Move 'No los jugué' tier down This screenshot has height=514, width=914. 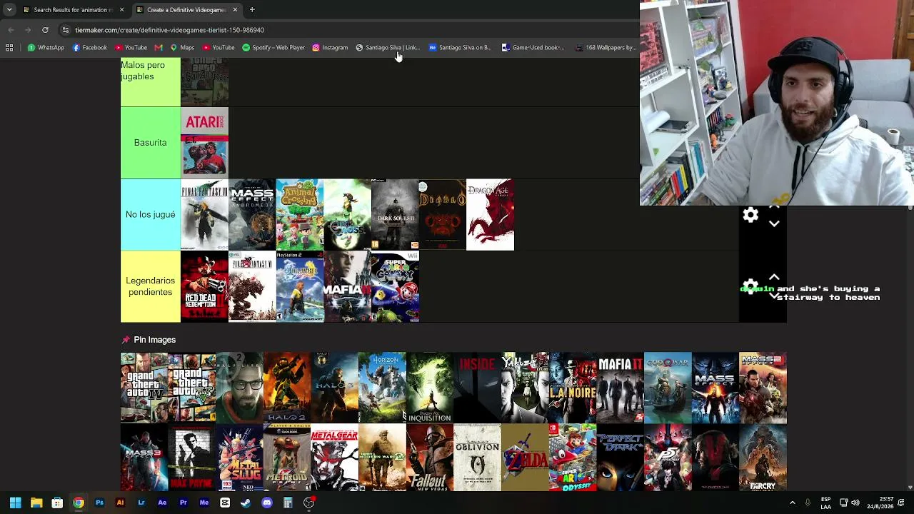pyautogui.click(x=774, y=223)
